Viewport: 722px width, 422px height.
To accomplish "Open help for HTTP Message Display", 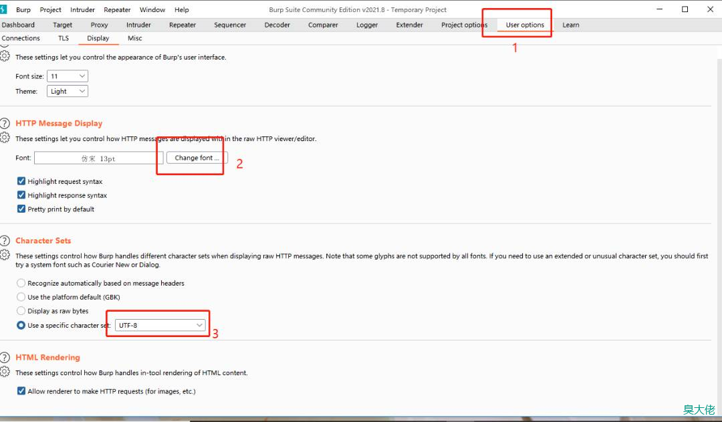I will pyautogui.click(x=5, y=123).
